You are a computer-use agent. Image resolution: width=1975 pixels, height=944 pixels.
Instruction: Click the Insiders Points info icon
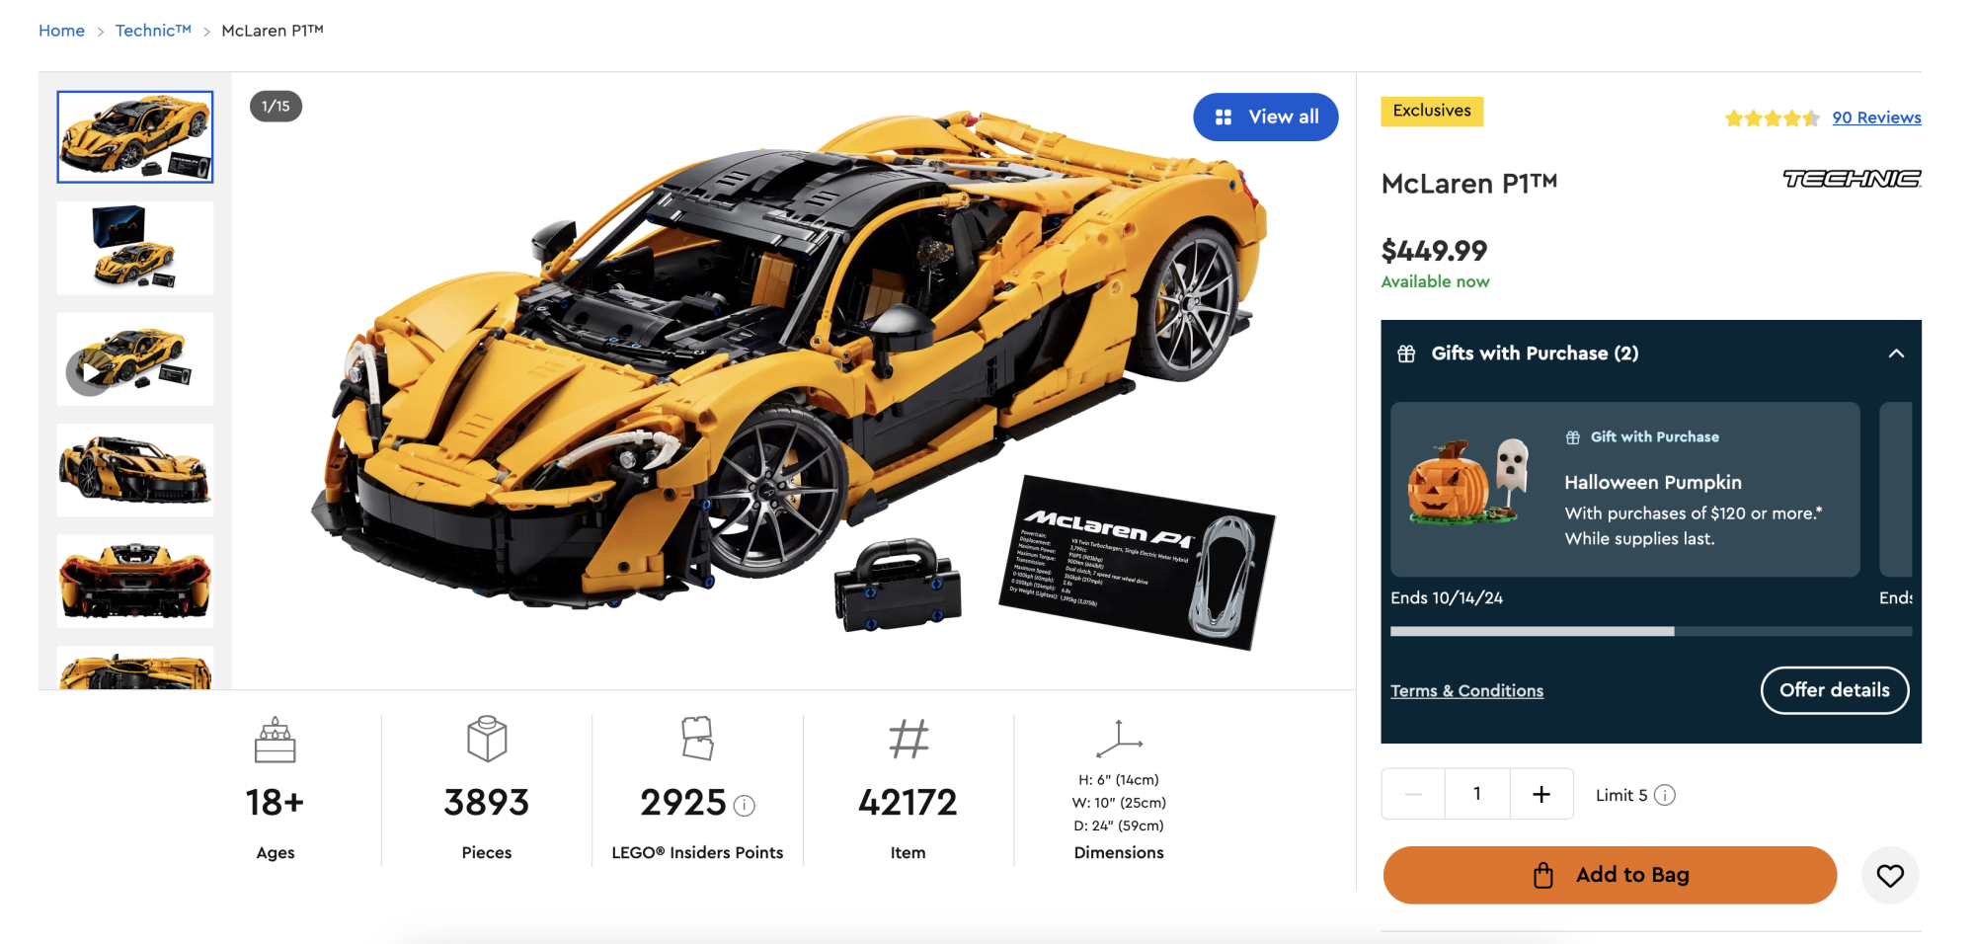pos(745,806)
